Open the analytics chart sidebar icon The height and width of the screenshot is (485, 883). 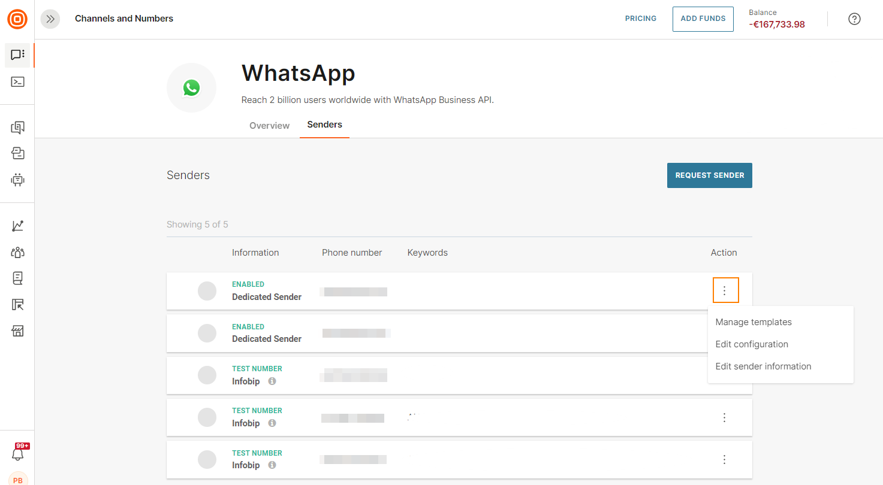click(x=17, y=226)
